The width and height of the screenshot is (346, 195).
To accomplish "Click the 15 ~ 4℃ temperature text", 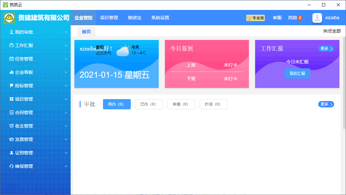I will (138, 53).
